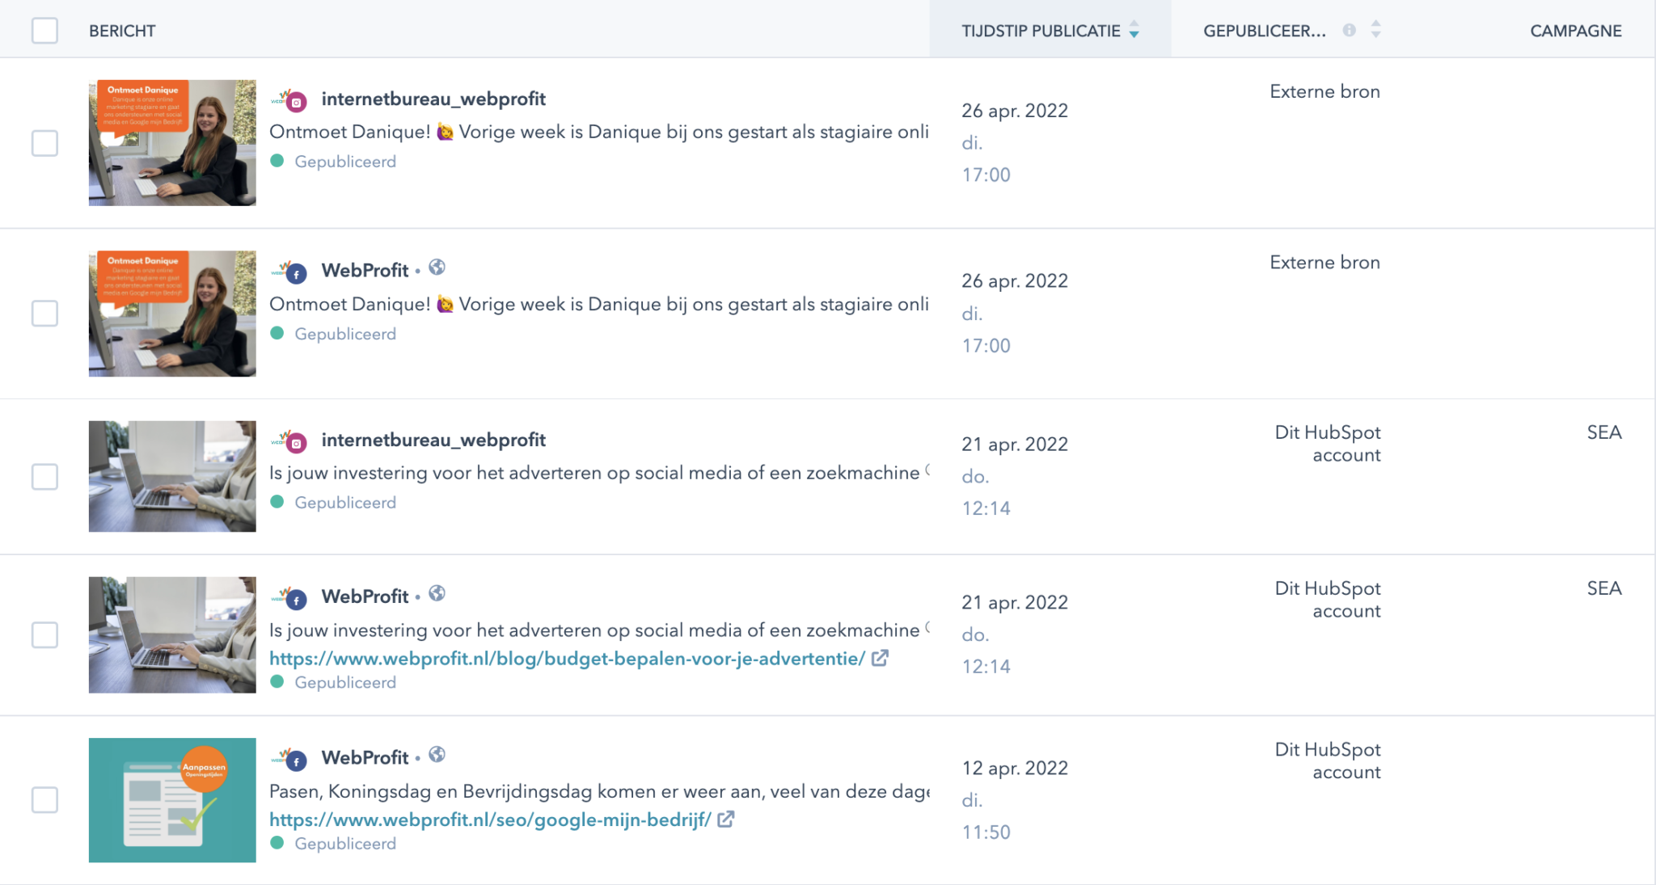The width and height of the screenshot is (1656, 885).
Task: Click date '26 apr. 2022' on first row
Action: tap(1015, 111)
